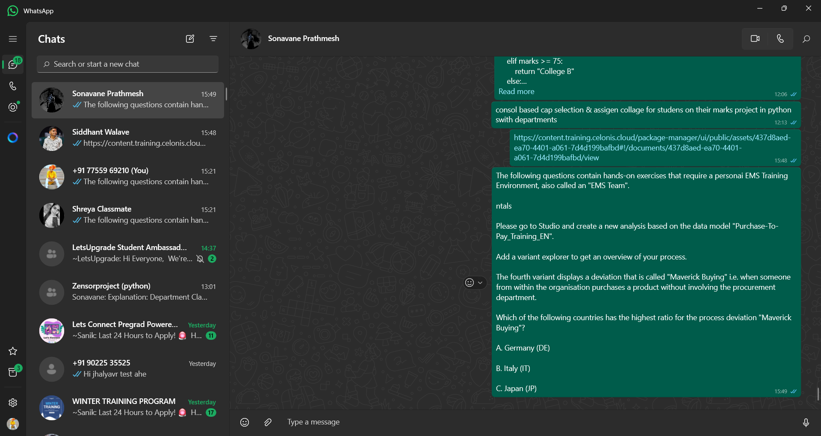Open Settings gear in sidebar
The height and width of the screenshot is (436, 821).
[x=13, y=402]
